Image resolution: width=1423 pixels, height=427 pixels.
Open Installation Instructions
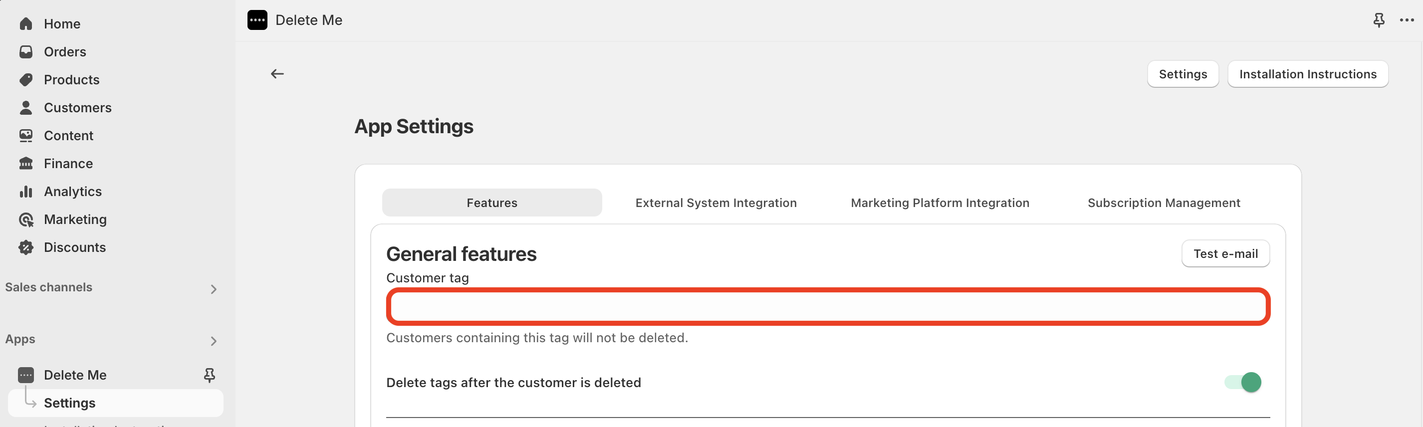(1308, 74)
